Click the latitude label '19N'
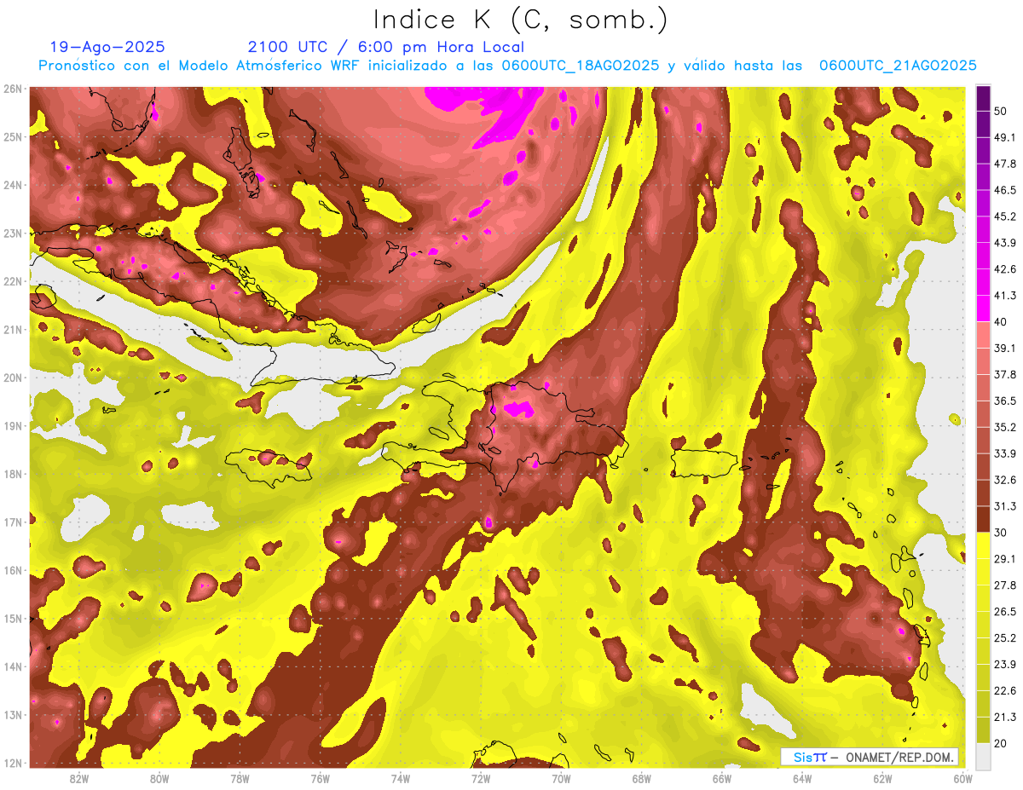This screenshot has height=790, width=1023. [x=13, y=425]
